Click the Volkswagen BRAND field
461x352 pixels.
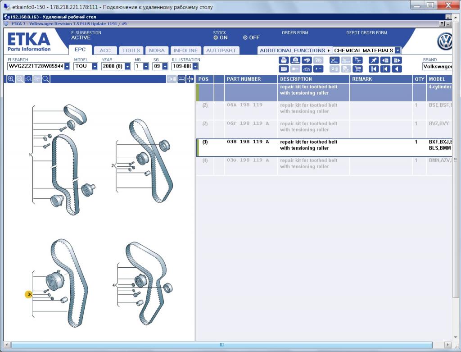click(438, 66)
